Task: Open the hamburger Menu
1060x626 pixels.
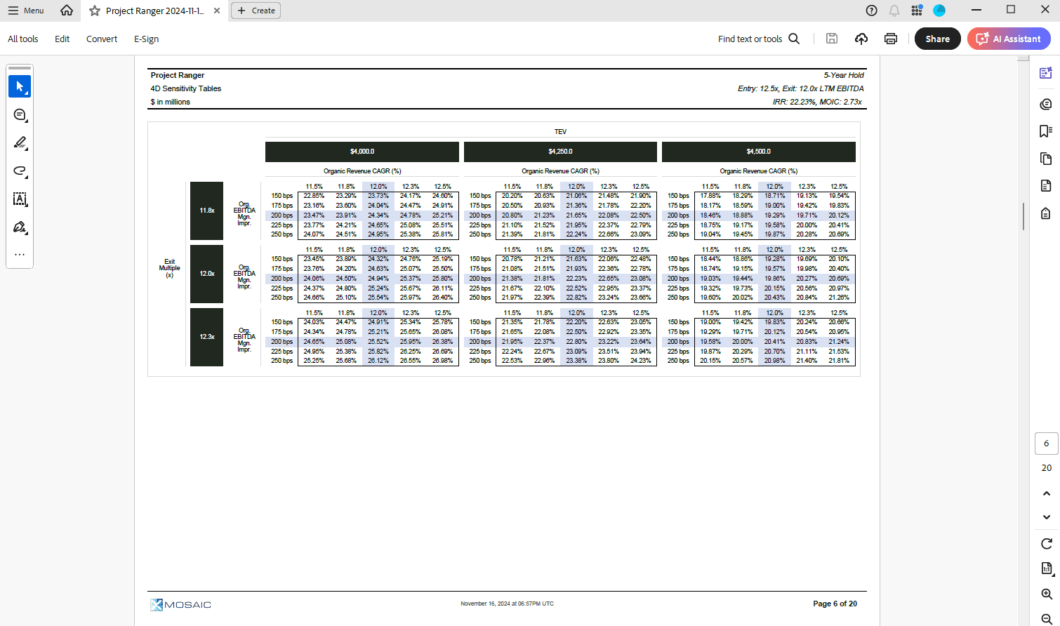Action: pyautogui.click(x=25, y=11)
